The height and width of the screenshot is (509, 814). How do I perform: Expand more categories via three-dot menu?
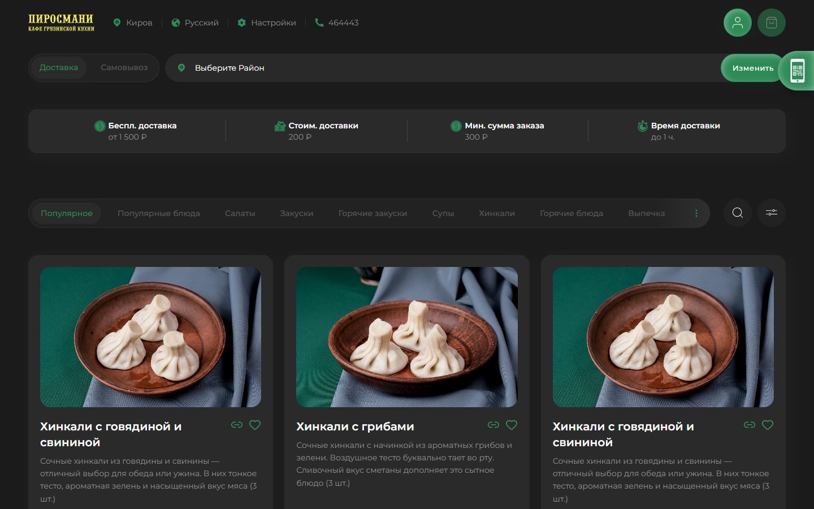point(696,213)
